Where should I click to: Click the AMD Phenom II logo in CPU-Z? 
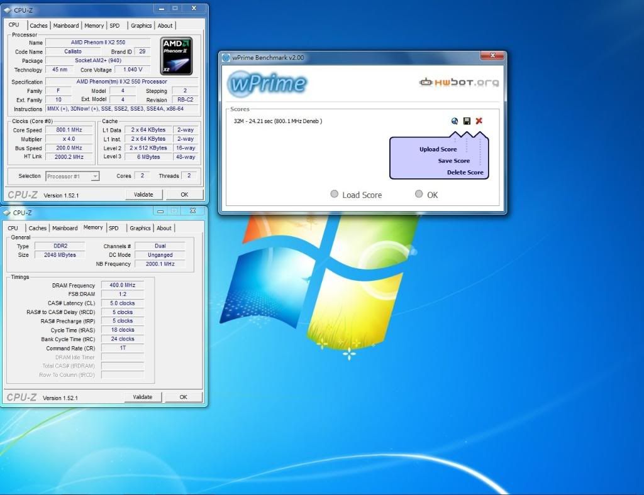(177, 56)
